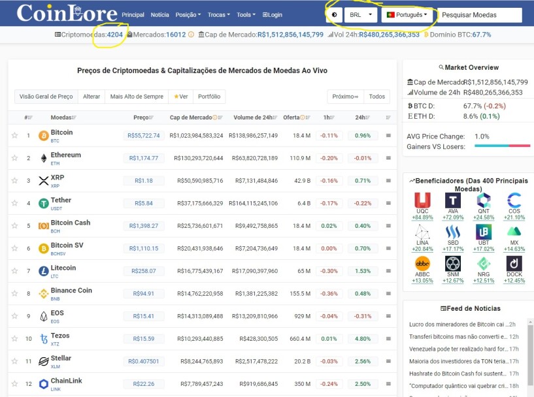
Task: Open the UQC gainer icon
Action: (422, 200)
